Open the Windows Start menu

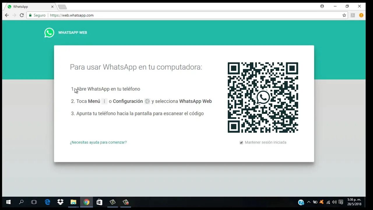pos(8,202)
